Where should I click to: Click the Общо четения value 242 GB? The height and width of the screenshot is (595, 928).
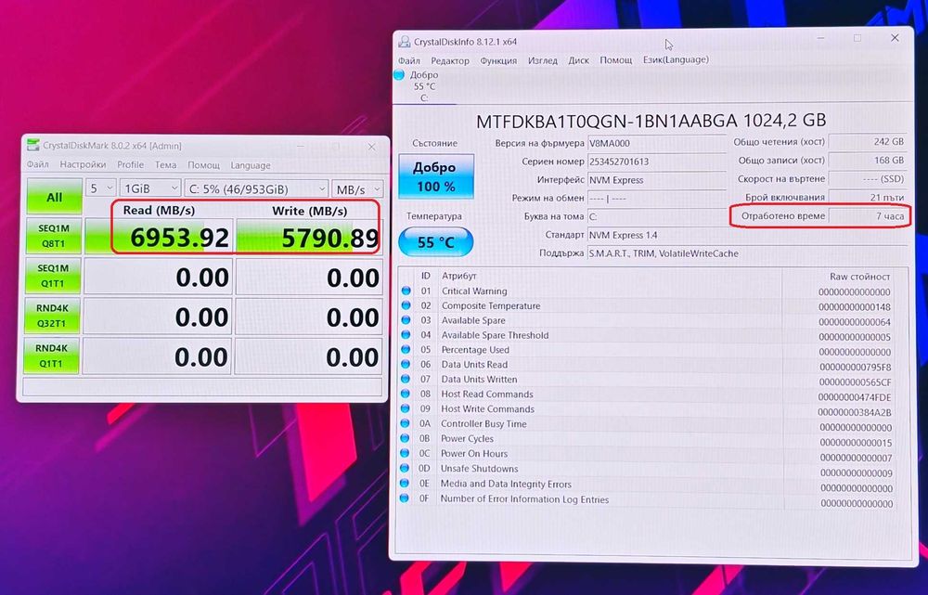pyautogui.click(x=868, y=142)
